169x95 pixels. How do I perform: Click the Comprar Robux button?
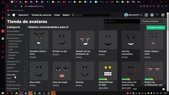[156, 27]
